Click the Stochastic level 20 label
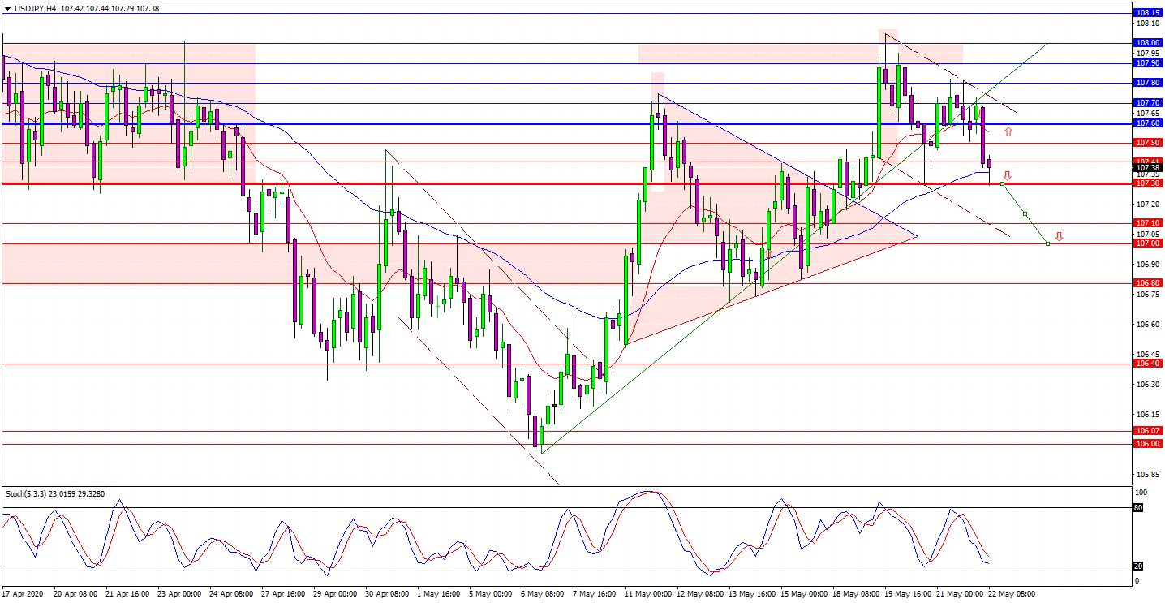This screenshot has width=1165, height=603. 1138,566
